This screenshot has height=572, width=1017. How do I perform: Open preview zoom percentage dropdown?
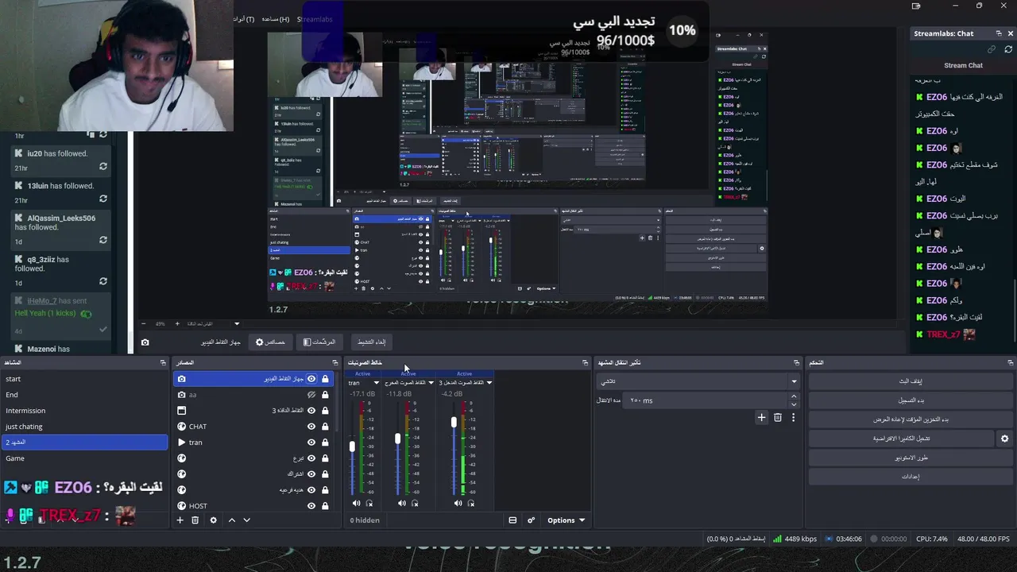point(236,323)
